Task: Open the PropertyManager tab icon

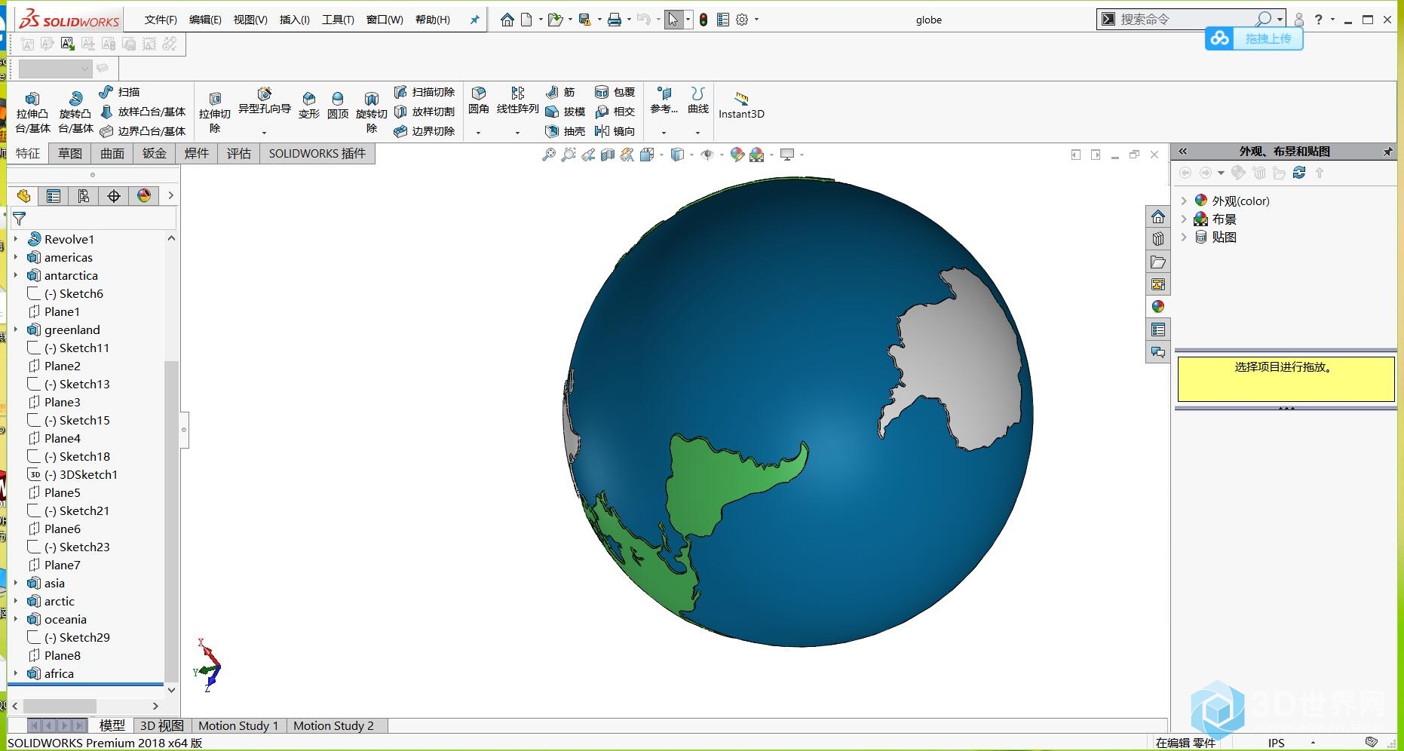Action: [x=54, y=196]
